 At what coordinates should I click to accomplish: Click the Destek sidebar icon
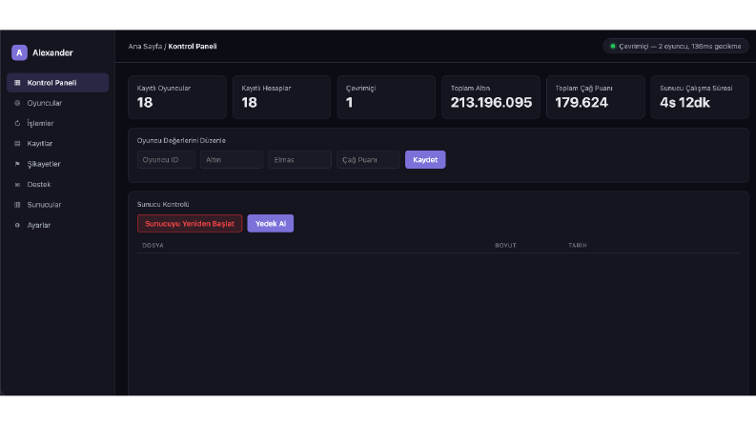pyautogui.click(x=17, y=185)
